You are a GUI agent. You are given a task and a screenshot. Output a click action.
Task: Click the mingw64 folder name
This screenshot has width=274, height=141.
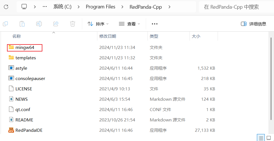pyautogui.click(x=25, y=47)
